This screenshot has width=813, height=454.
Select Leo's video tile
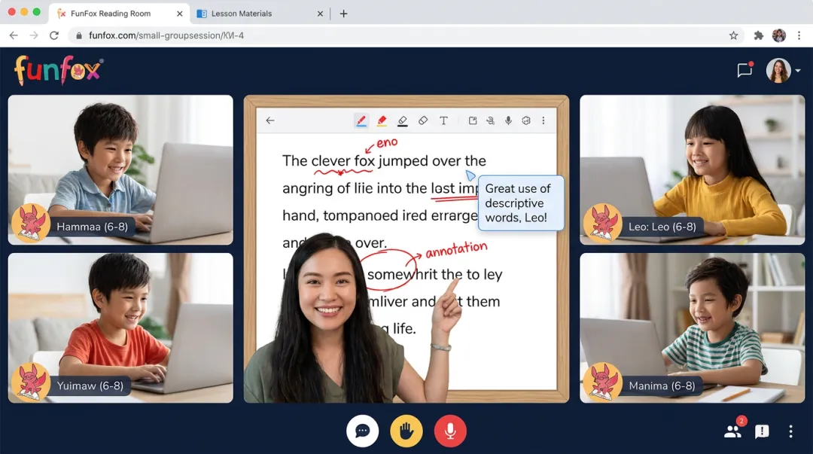(x=693, y=169)
